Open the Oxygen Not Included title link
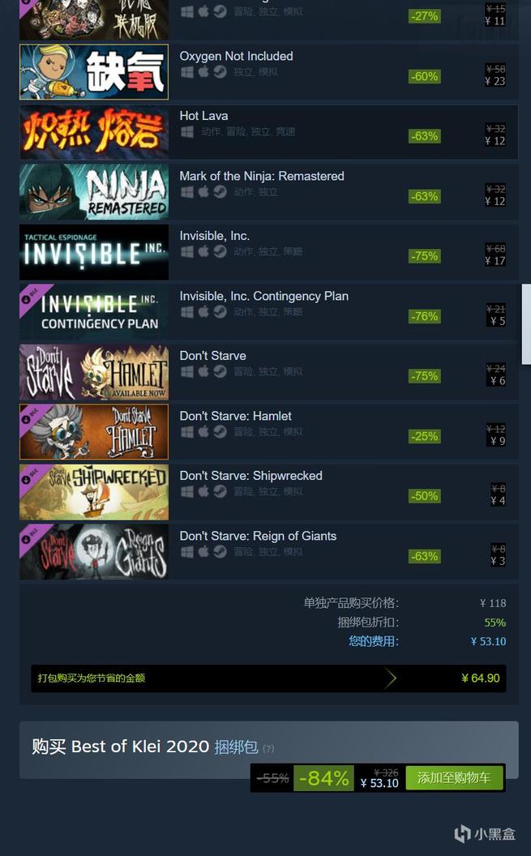531x856 pixels. click(x=236, y=56)
